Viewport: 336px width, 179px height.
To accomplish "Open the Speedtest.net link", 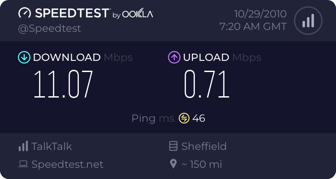I will (x=67, y=164).
